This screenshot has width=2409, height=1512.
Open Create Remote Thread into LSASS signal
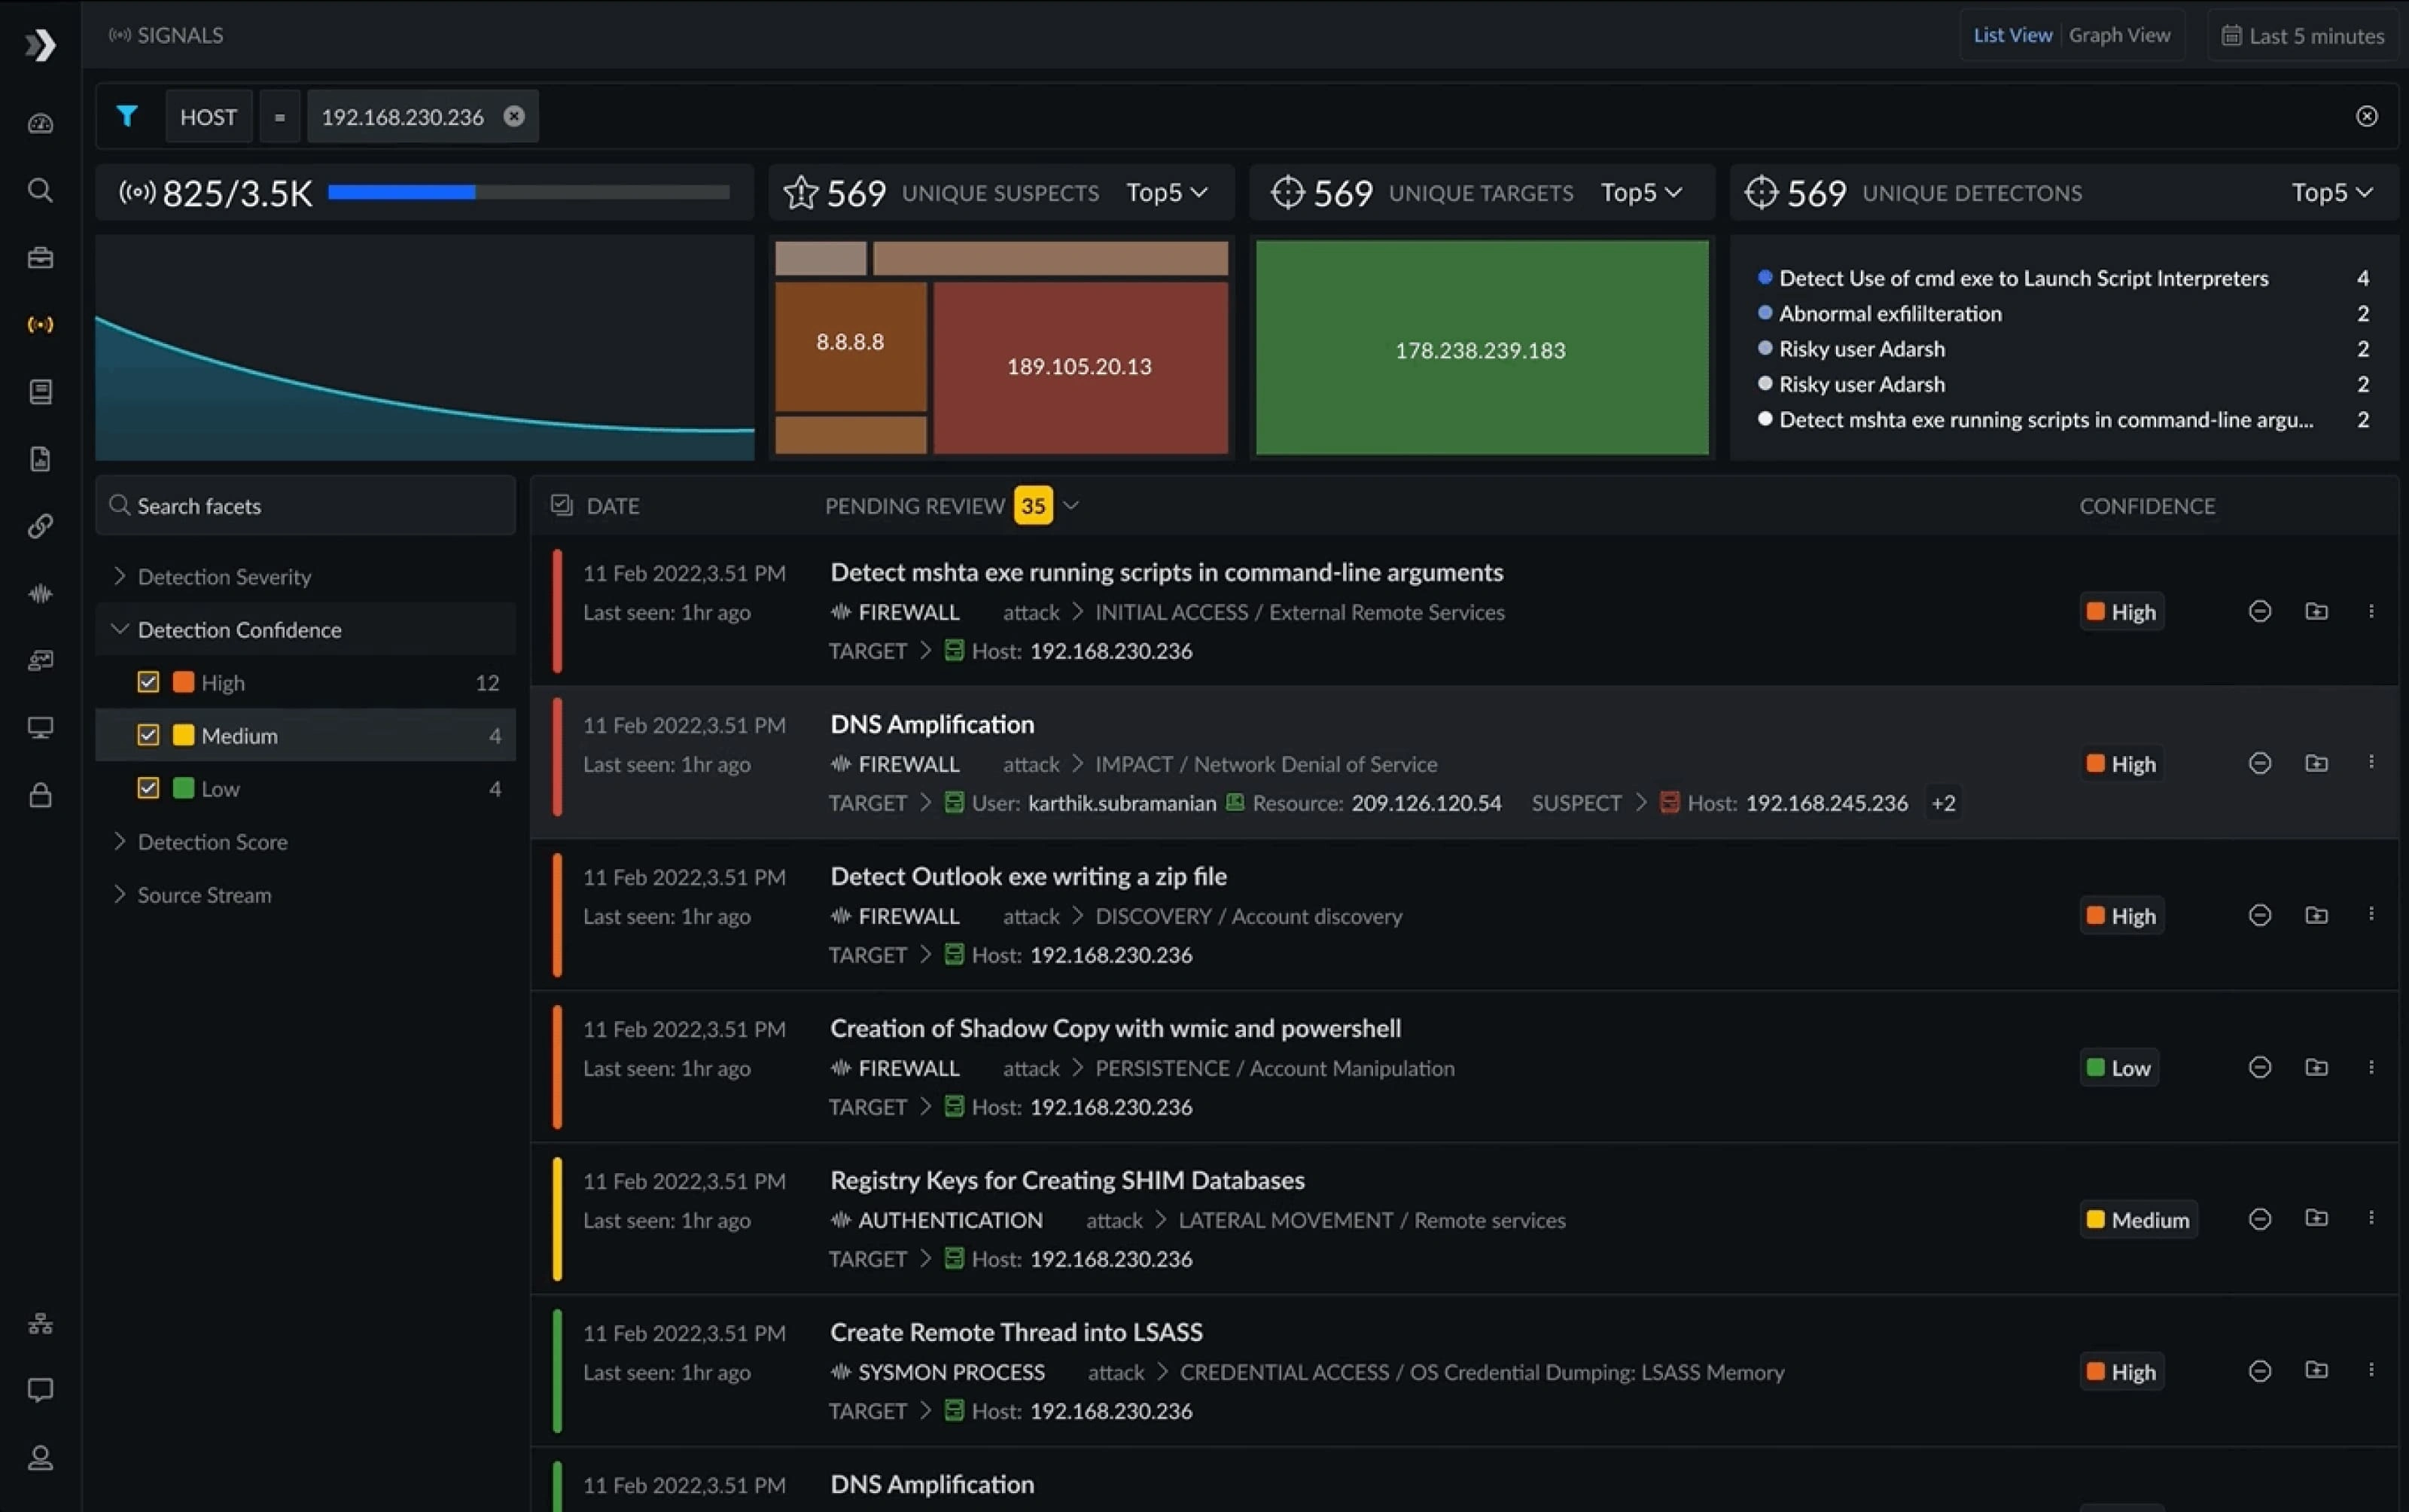pos(1016,1332)
